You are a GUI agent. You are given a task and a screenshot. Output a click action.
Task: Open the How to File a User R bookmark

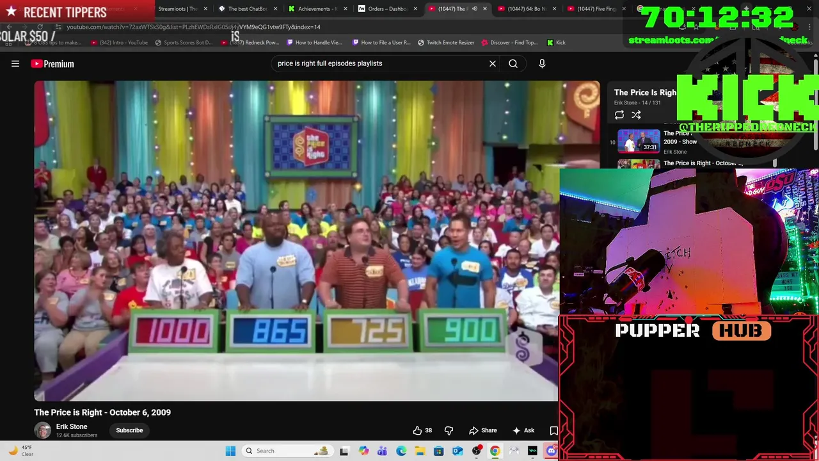[x=381, y=42]
